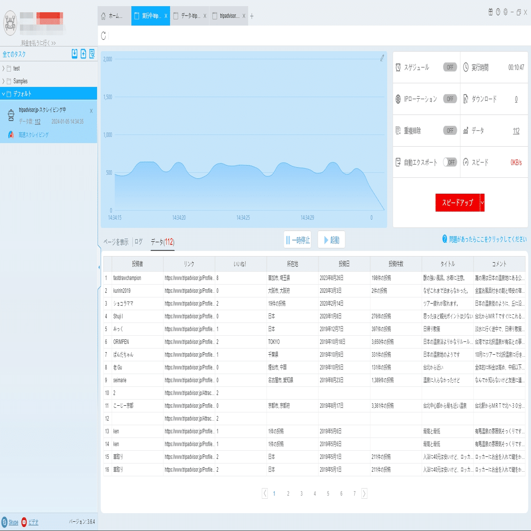Open the settings gear icon in title bar
Image resolution: width=531 pixels, height=531 pixels.
[505, 12]
